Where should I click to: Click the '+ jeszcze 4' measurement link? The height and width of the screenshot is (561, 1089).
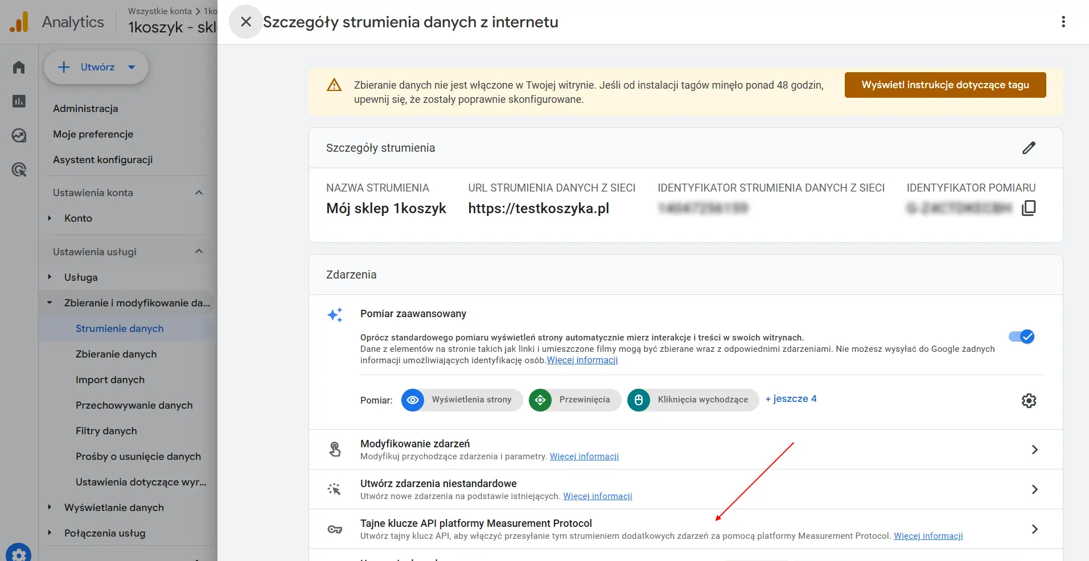click(x=791, y=399)
